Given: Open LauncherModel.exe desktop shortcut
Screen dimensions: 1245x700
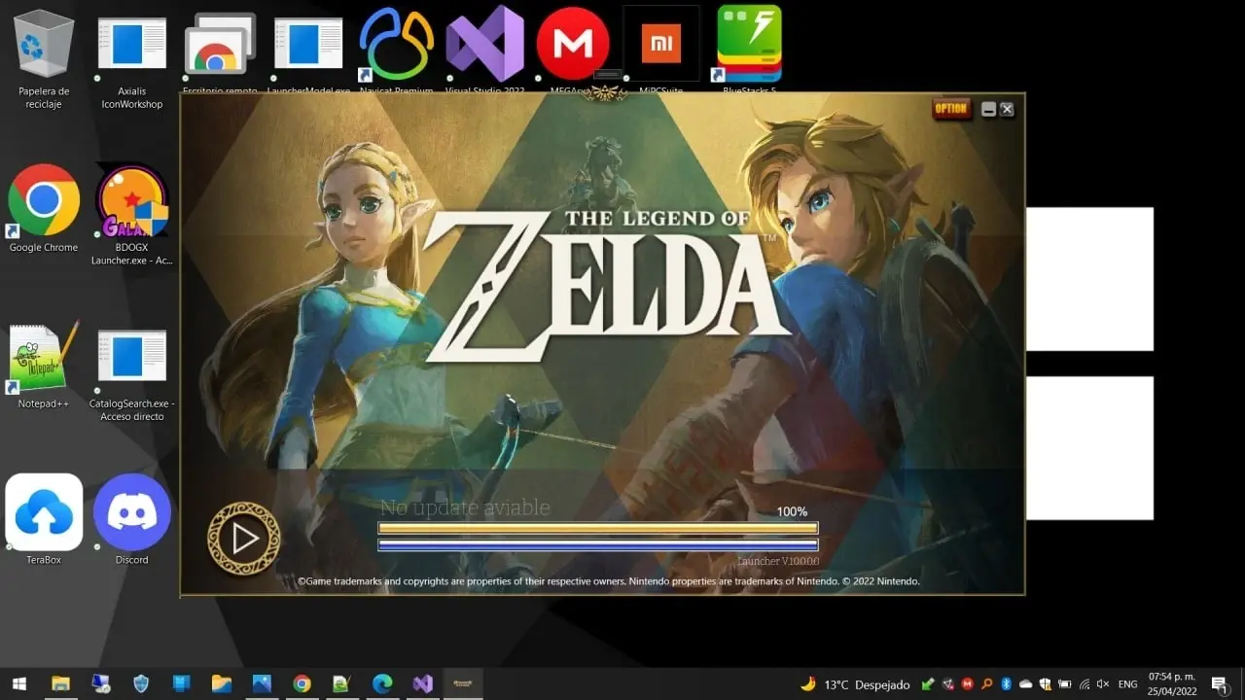Looking at the screenshot, I should point(308,53).
